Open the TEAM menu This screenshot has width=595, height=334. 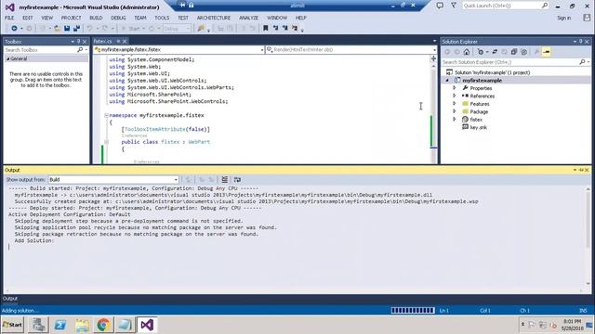140,18
